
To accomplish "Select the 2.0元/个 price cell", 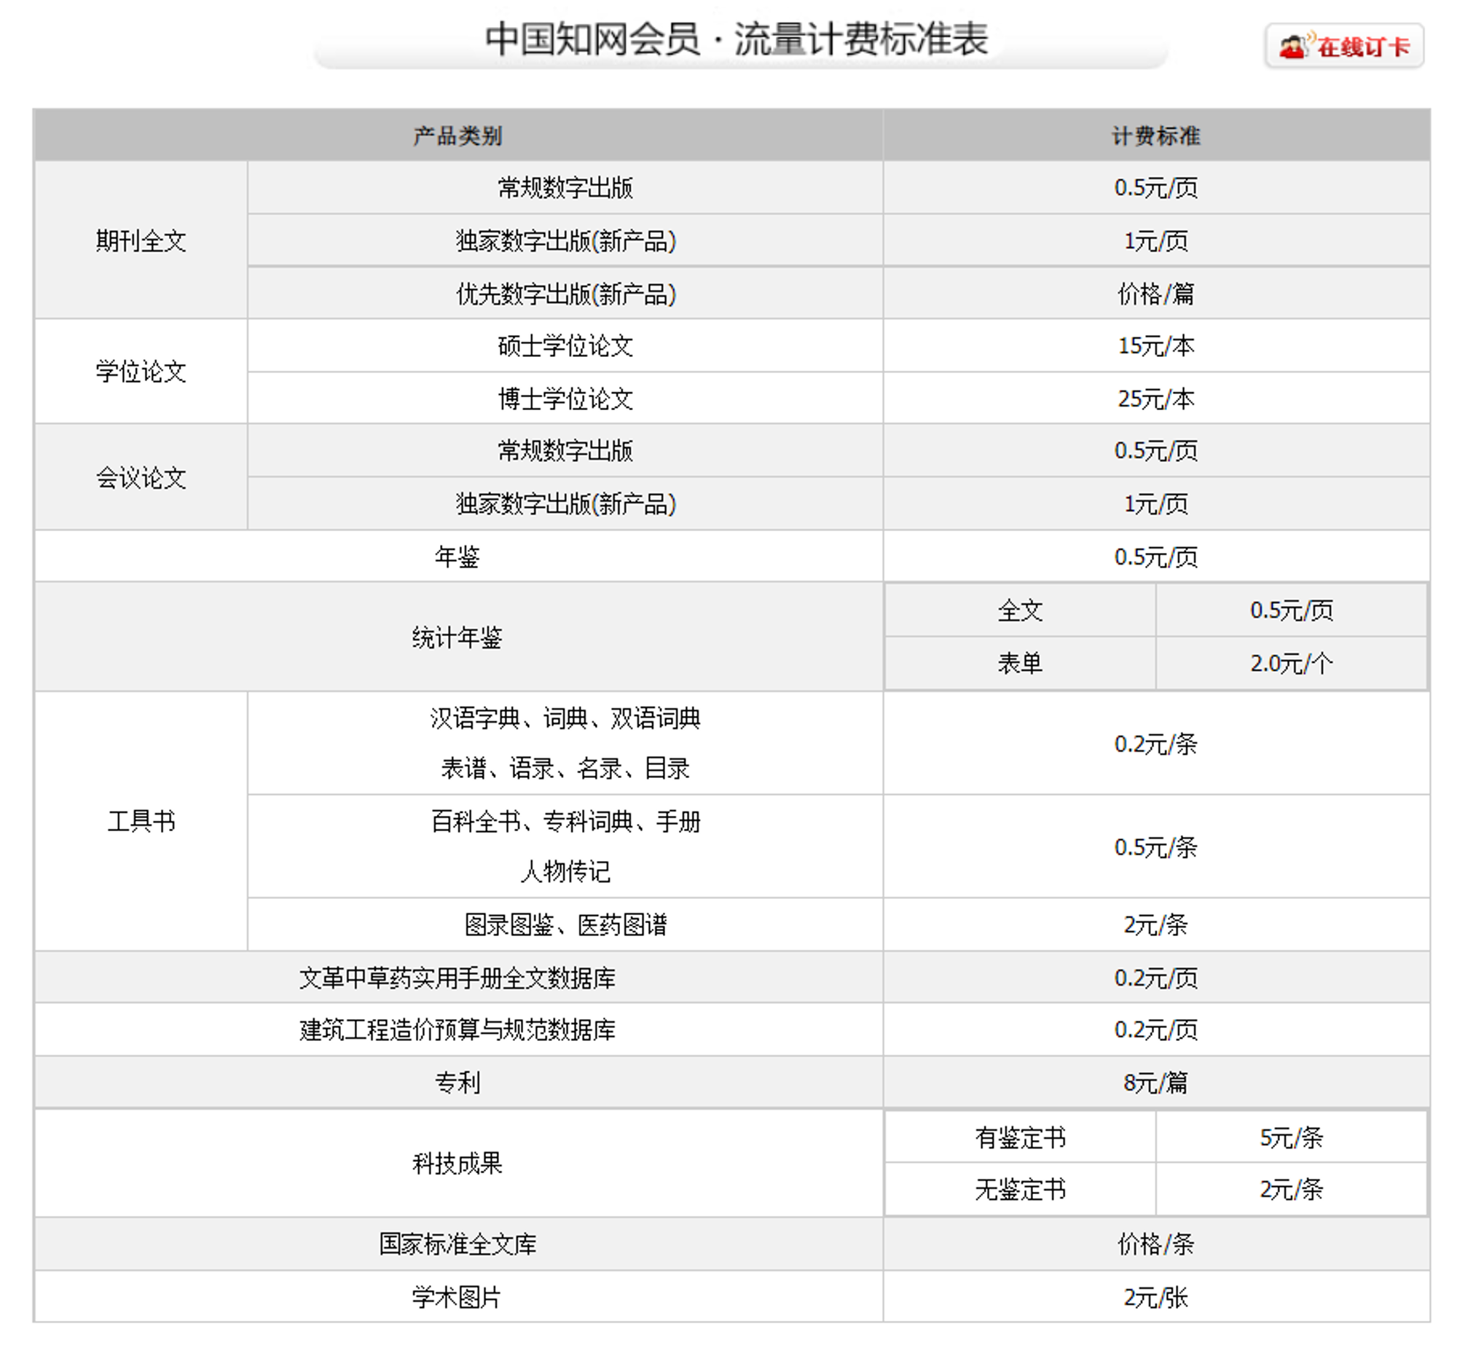I will (1291, 663).
